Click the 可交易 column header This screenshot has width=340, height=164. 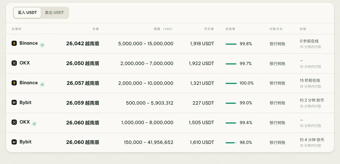[x=209, y=29]
